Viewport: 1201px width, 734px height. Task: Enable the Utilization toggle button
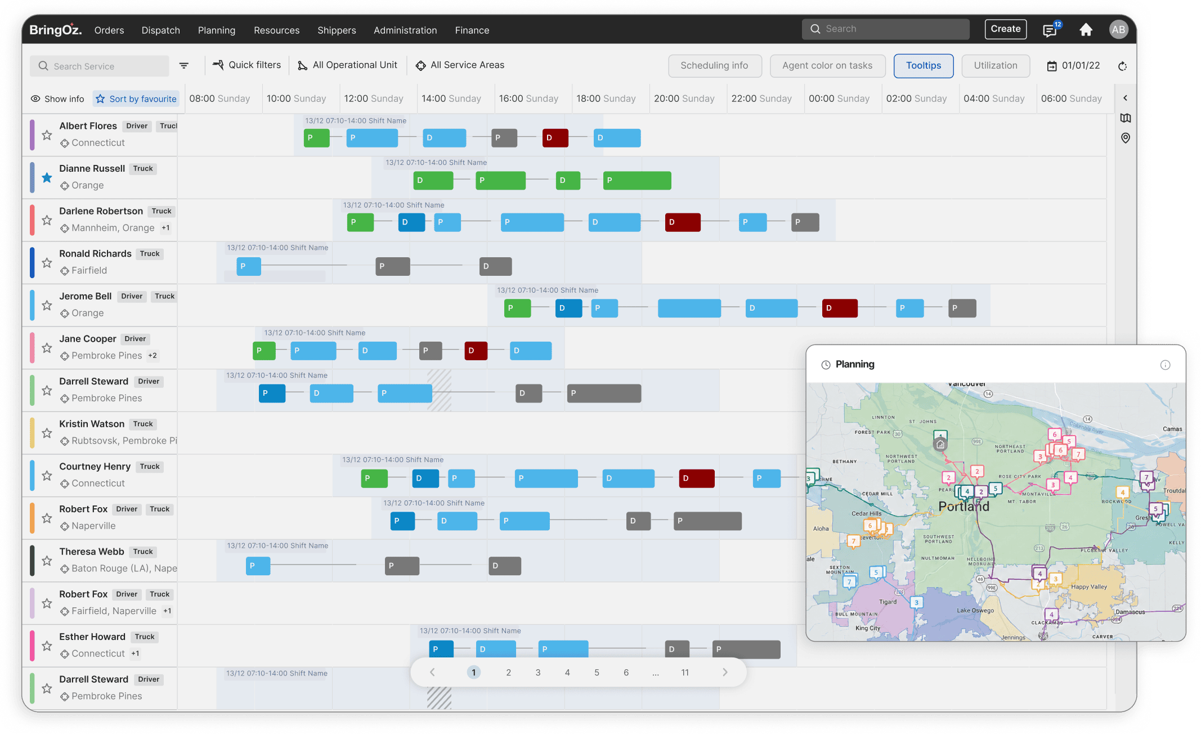coord(995,66)
